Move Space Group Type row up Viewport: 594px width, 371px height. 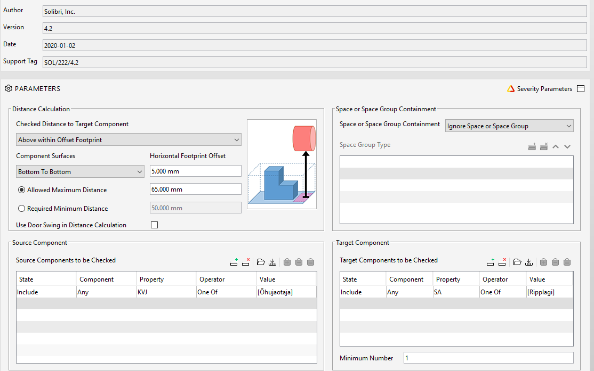coord(556,147)
